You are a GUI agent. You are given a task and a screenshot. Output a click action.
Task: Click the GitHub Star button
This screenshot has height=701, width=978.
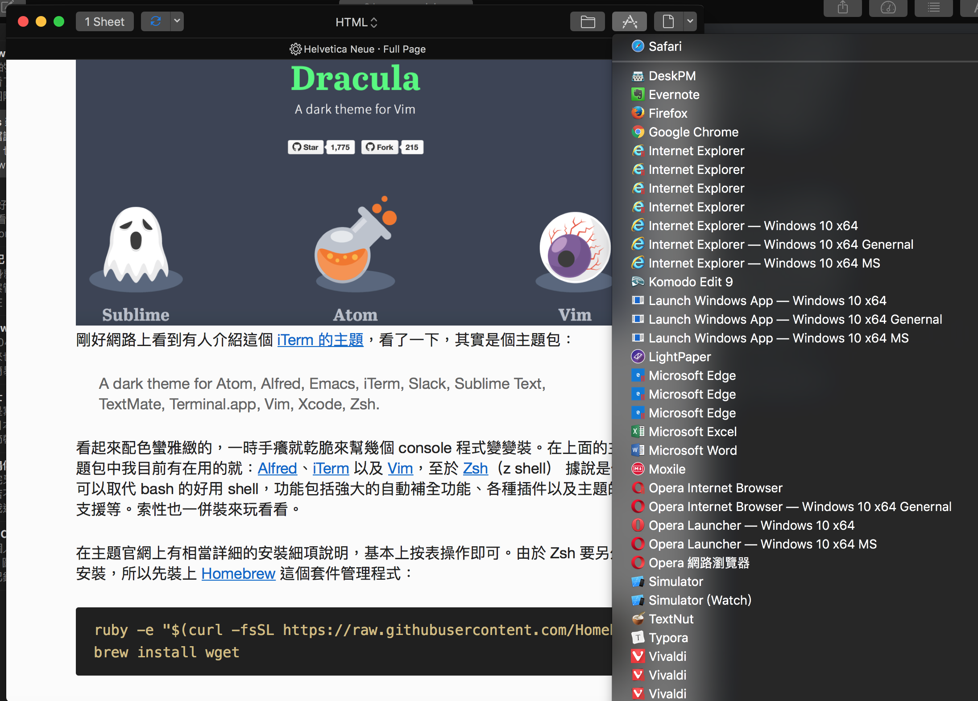pyautogui.click(x=306, y=147)
